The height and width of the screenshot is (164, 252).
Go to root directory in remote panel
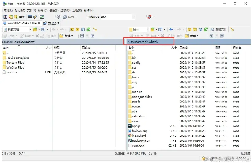(x=195, y=30)
